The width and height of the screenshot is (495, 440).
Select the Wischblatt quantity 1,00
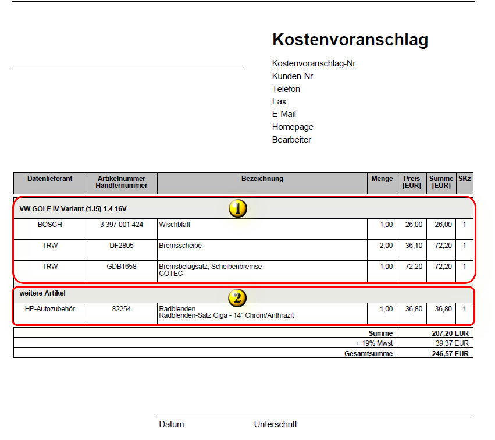click(x=386, y=225)
